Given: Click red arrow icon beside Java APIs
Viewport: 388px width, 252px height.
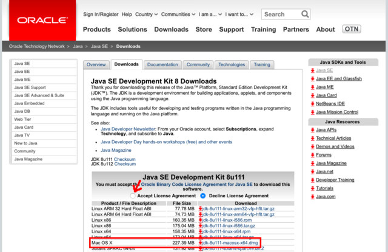Looking at the screenshot, I should coord(313,130).
